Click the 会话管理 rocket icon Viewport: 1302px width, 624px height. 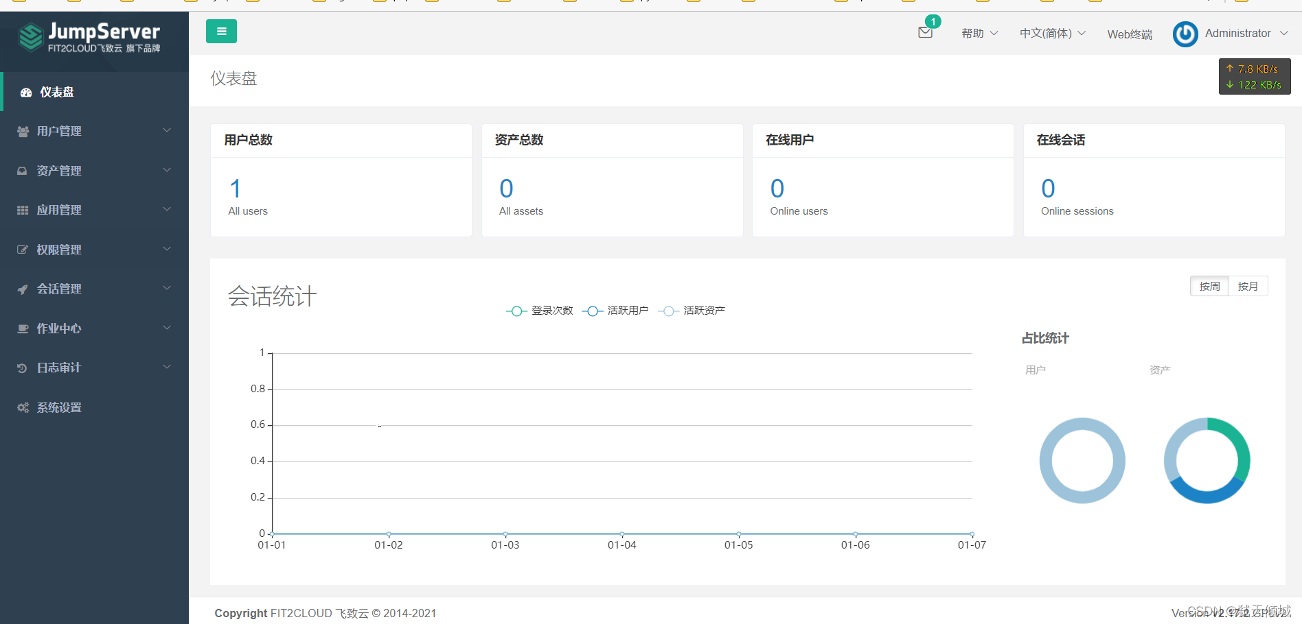(23, 289)
